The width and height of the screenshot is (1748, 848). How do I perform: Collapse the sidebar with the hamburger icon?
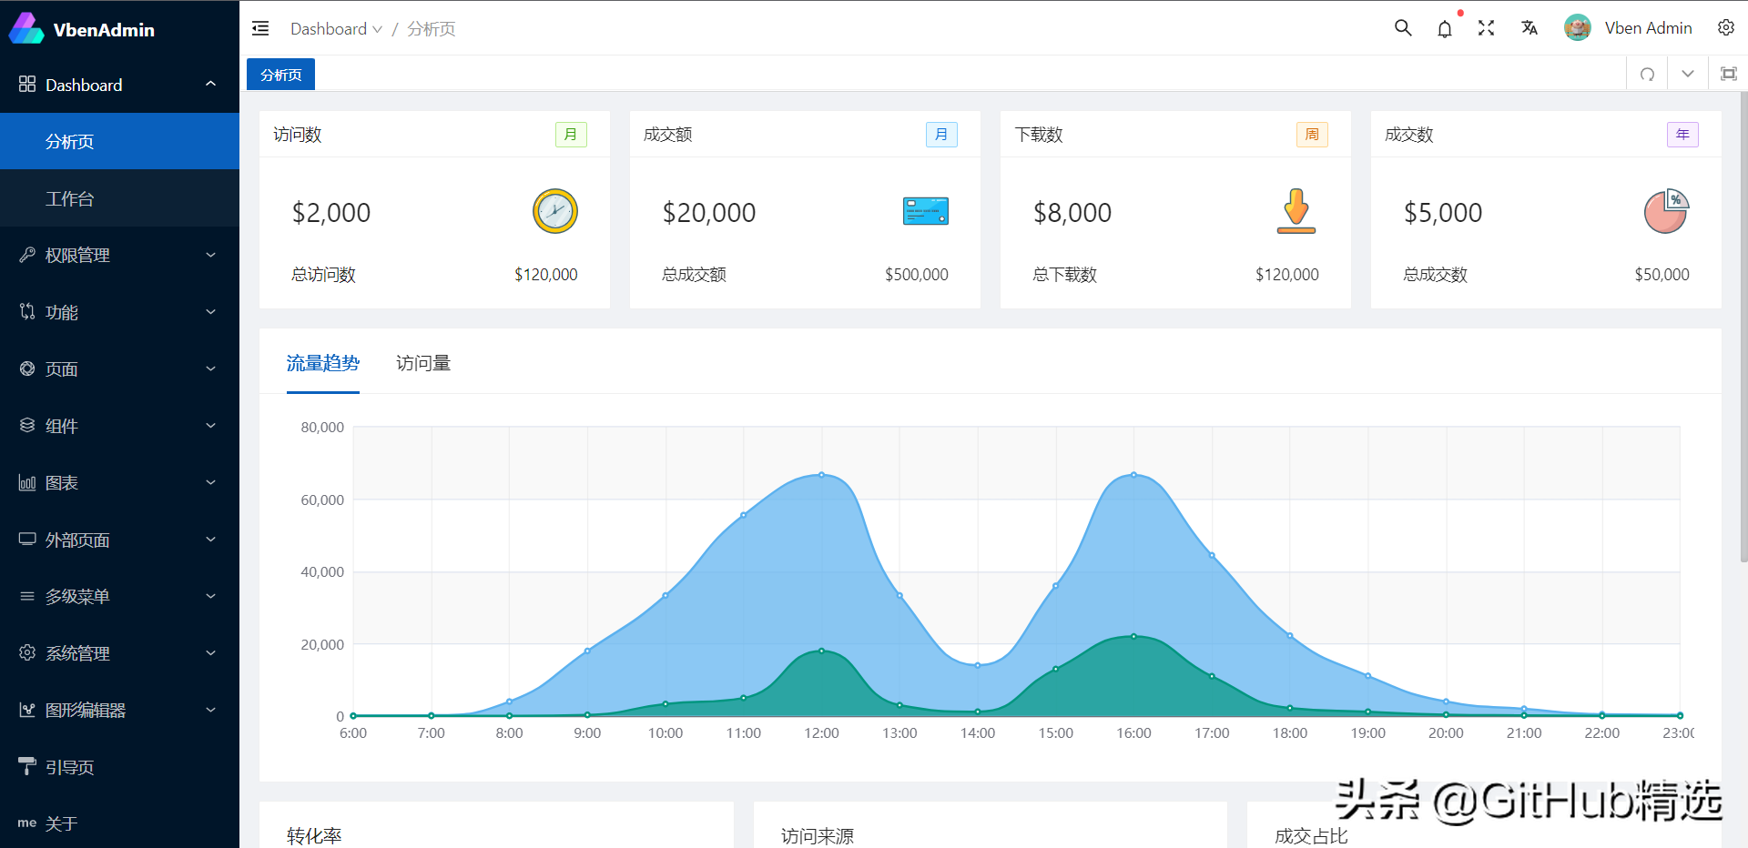click(260, 28)
